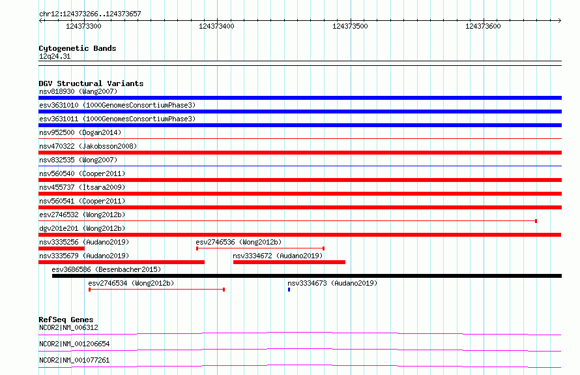Open esv2746536 (Wong2012b) variant
Image resolution: width=580 pixels, height=375 pixels.
click(239, 242)
